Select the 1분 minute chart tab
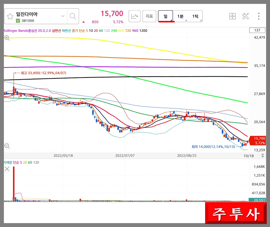Viewport: 270px width, 227px height. [180, 16]
